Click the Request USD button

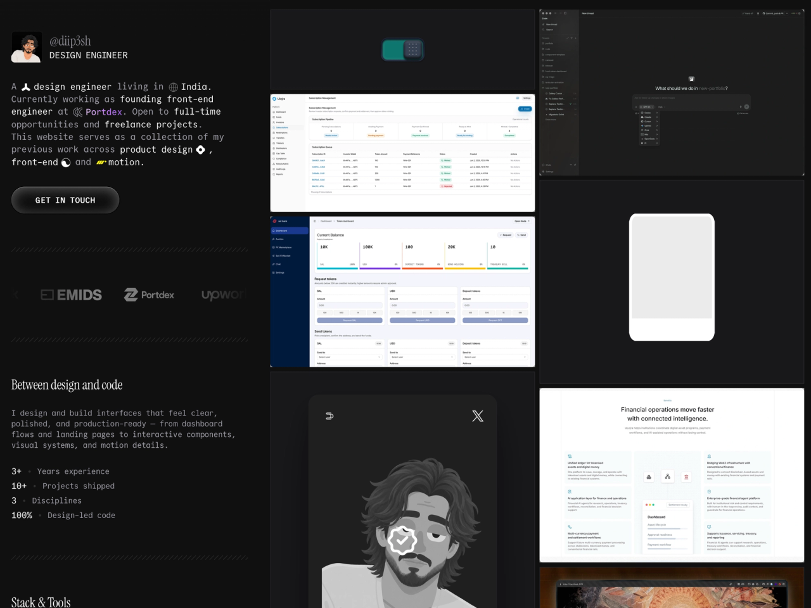click(422, 320)
